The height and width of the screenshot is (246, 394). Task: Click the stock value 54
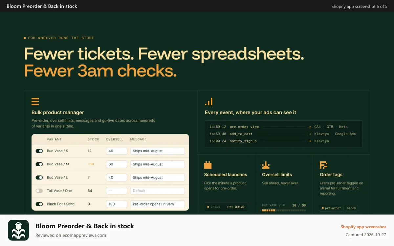90,191
